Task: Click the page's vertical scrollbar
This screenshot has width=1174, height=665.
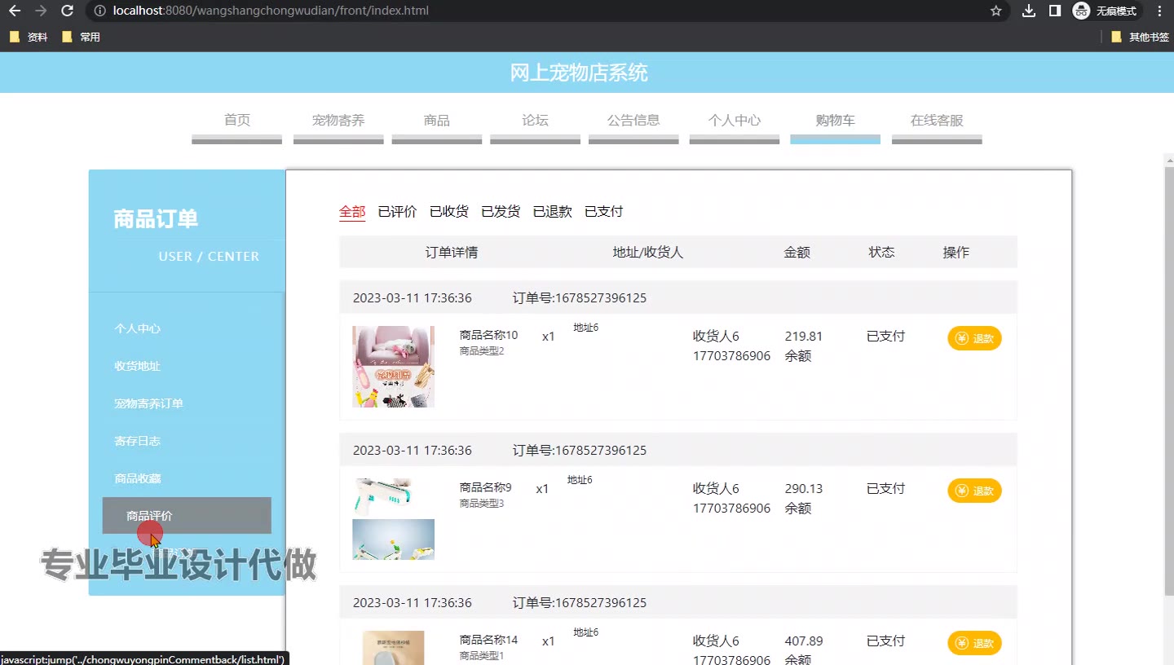Action: point(1167,367)
